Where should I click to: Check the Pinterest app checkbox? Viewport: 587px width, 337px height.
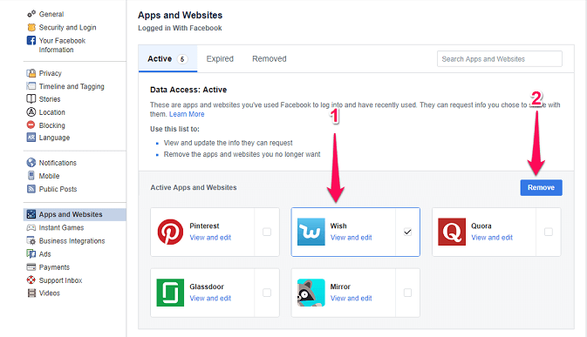point(267,232)
